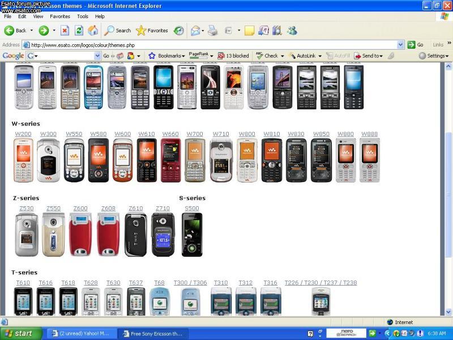Open the Research books toolbar icon
453x340 pixels.
pyautogui.click(x=277, y=31)
